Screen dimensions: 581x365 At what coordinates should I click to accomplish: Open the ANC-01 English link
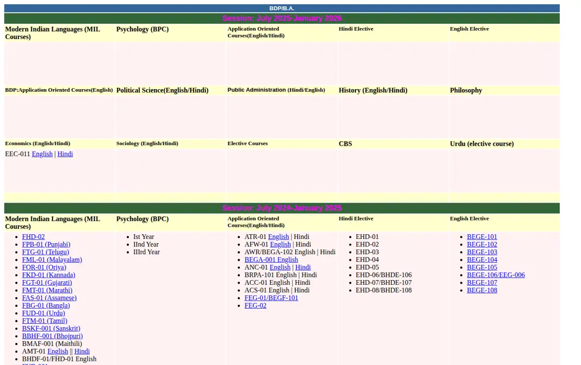pyautogui.click(x=280, y=267)
